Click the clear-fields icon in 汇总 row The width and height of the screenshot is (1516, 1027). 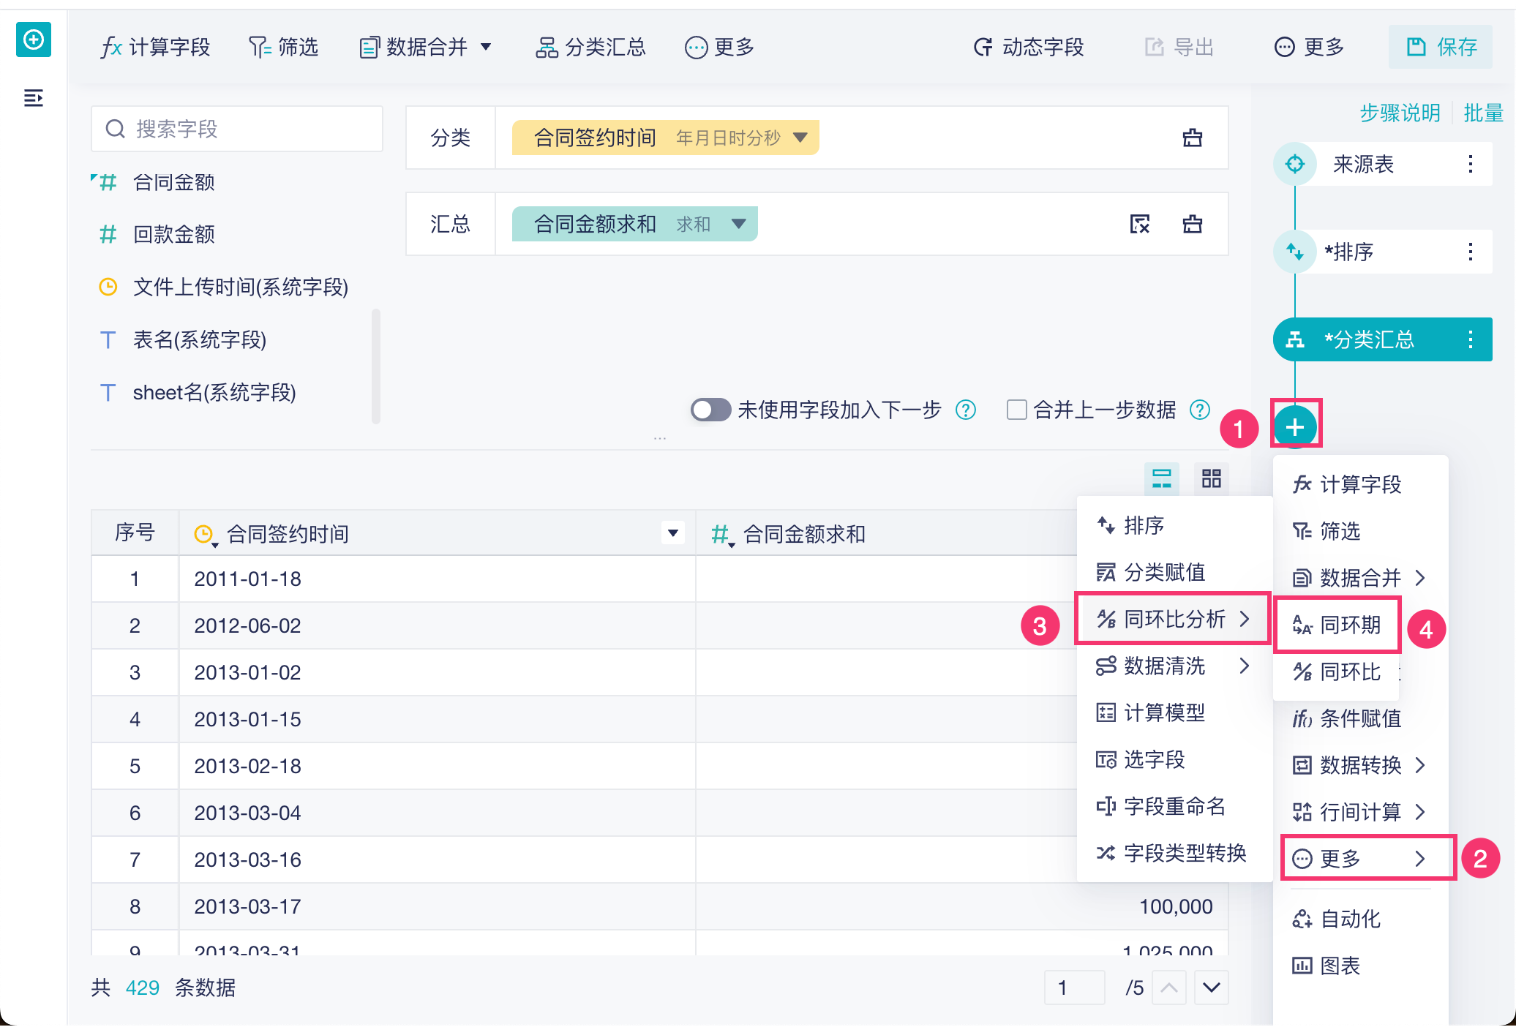click(x=1140, y=224)
